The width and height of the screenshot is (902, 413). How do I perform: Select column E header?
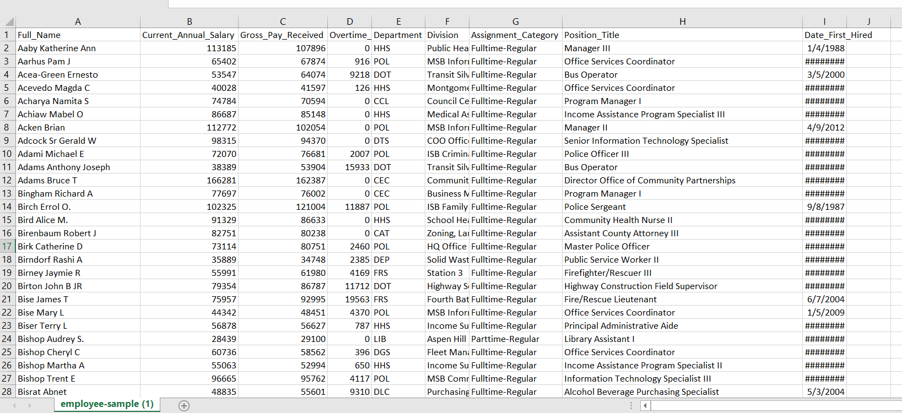click(398, 21)
